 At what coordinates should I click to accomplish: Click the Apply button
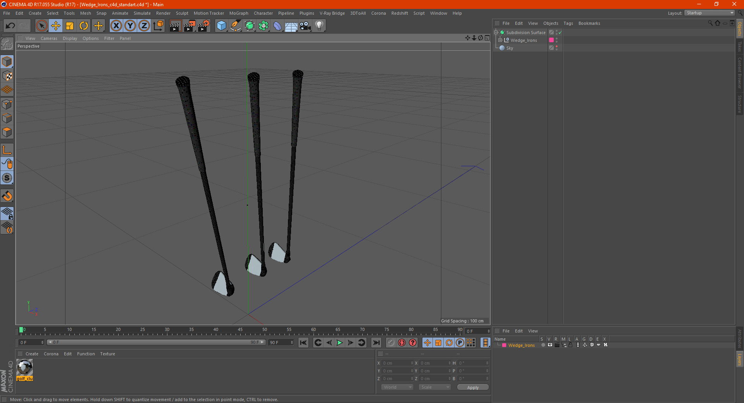pos(473,387)
